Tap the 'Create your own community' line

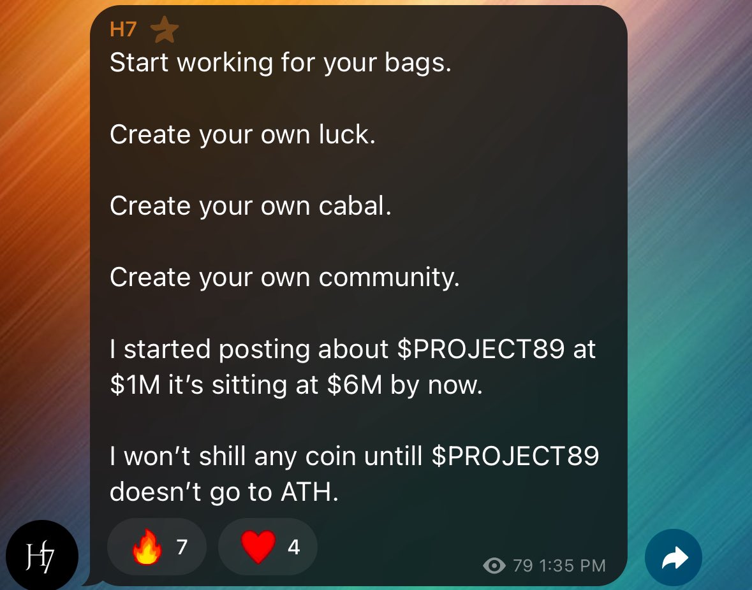(x=285, y=277)
